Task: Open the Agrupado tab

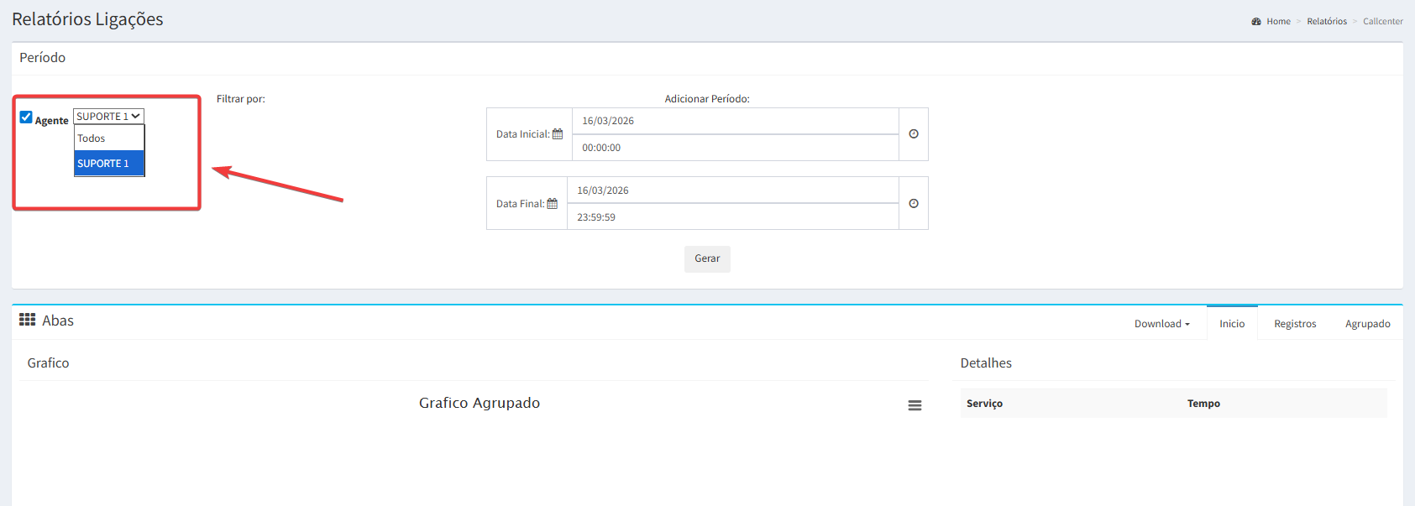Action: (1367, 324)
